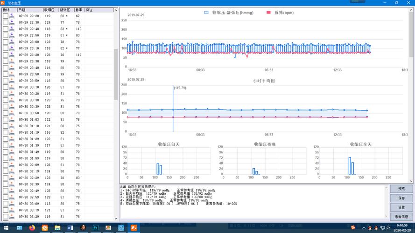Click the muted volume tray icon
Viewport: 415px width, 233px height.
[x=388, y=228]
